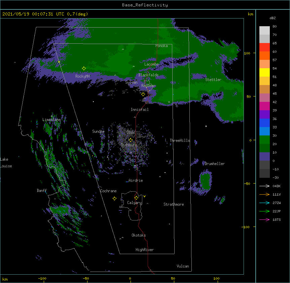The image size is (290, 283).
Task: Click the Calgary city label
Action: [x=134, y=203]
